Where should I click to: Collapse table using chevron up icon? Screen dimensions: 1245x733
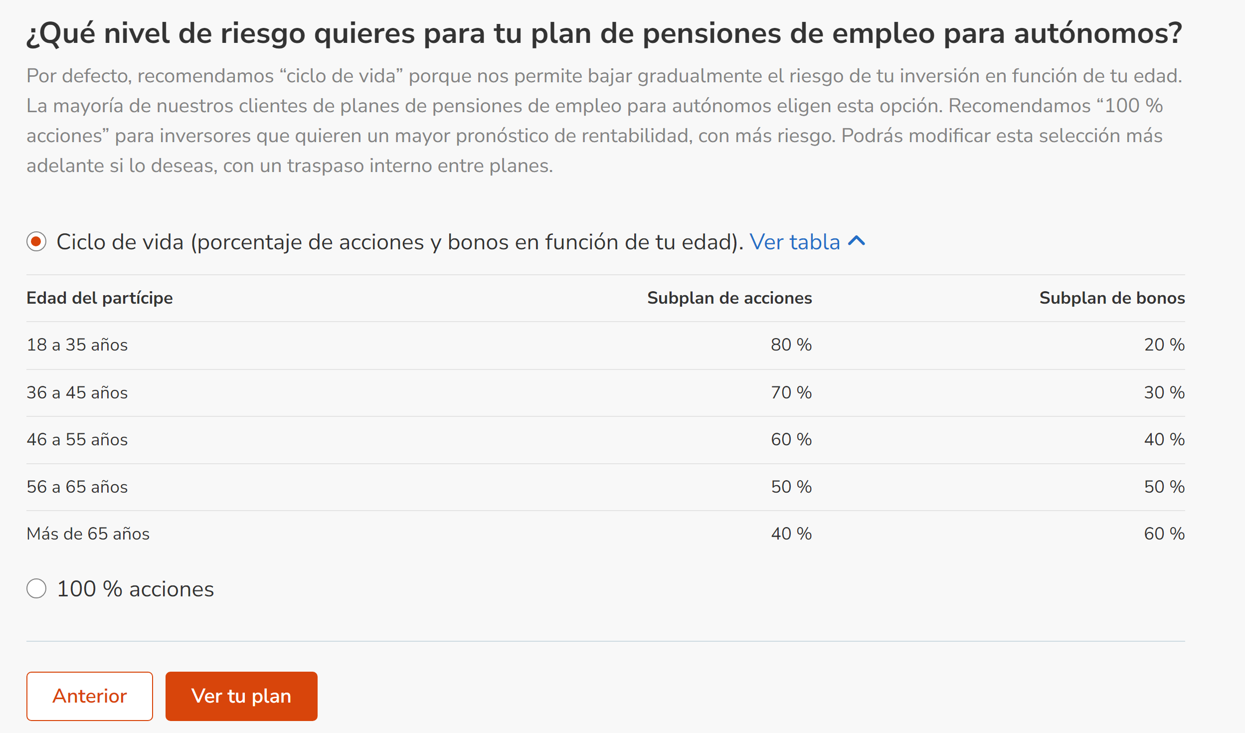tap(857, 241)
